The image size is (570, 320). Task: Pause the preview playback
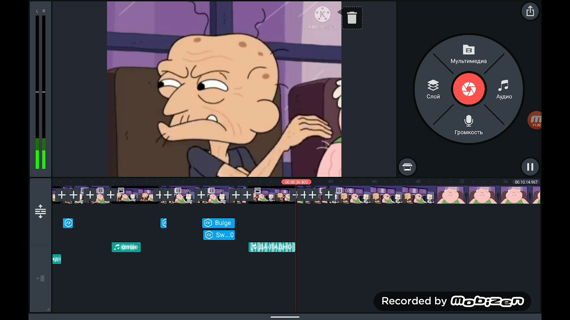point(530,167)
